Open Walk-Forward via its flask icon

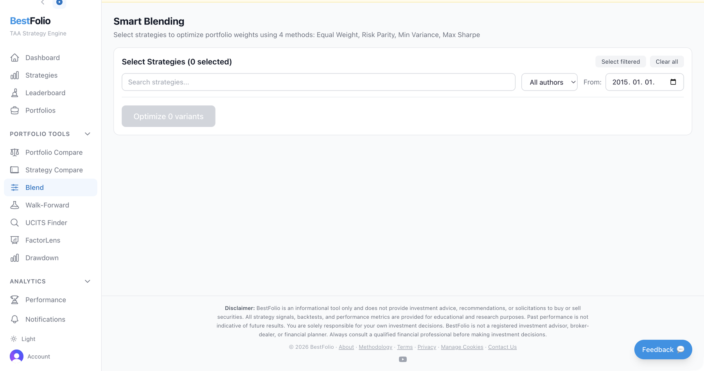coord(14,205)
